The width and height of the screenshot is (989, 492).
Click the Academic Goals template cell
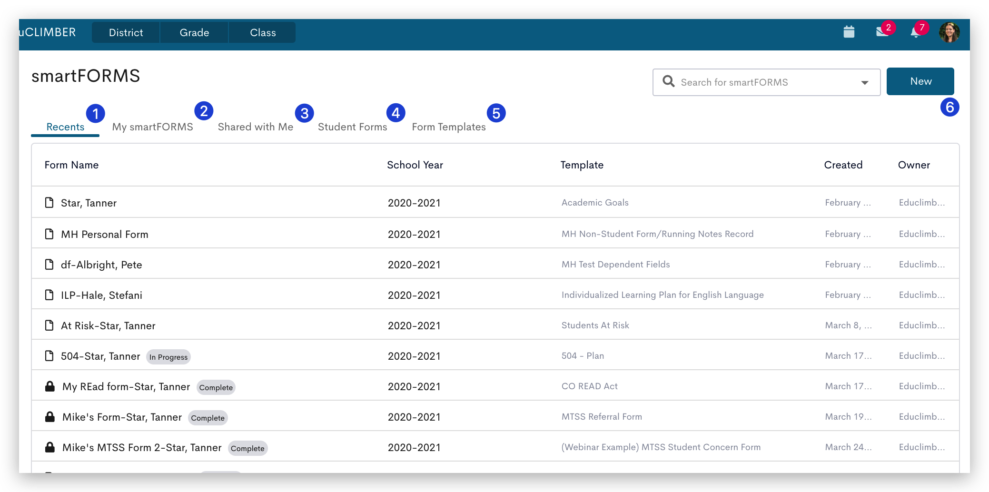[x=595, y=203]
